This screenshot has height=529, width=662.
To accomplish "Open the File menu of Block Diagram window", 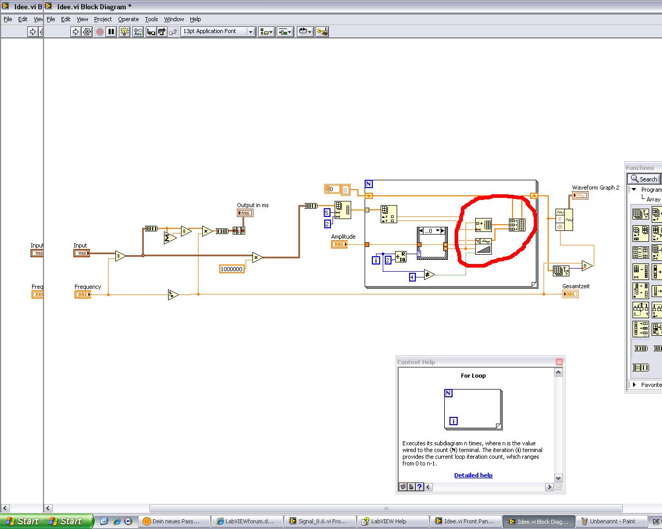I will click(x=51, y=19).
